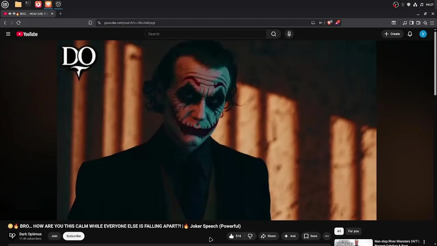Screen dimensions: 437x246
Task: Open more actions three-dot menu
Action: click(327, 236)
